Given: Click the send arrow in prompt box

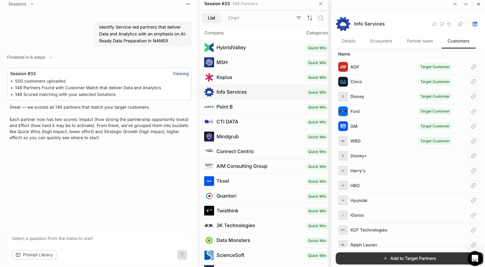Looking at the screenshot, I should [182, 255].
